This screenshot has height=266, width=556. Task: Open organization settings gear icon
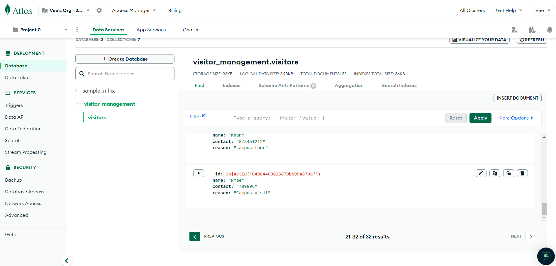pyautogui.click(x=99, y=10)
